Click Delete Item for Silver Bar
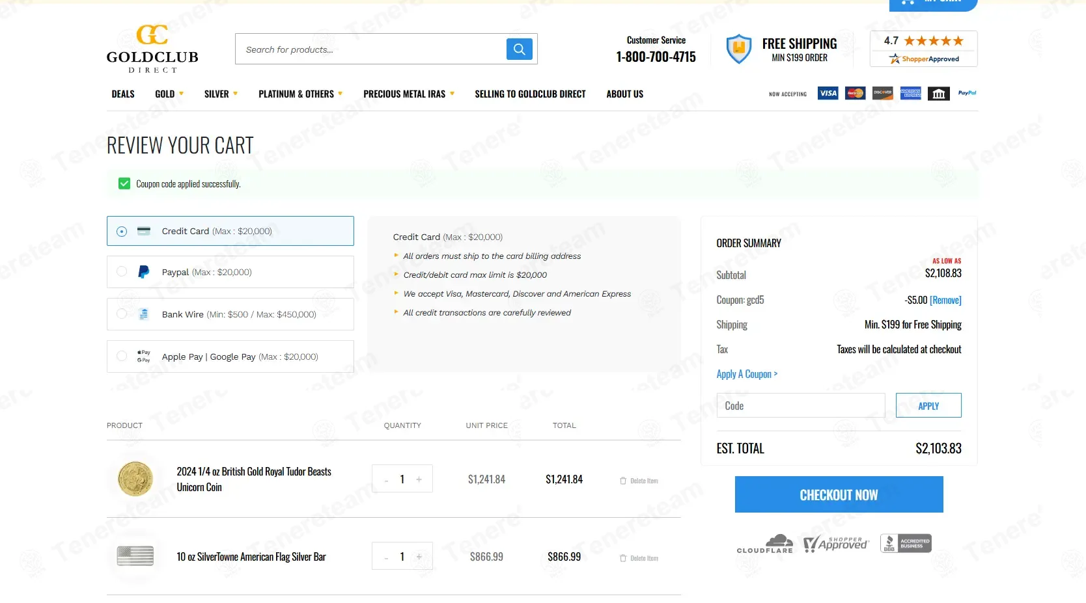The height and width of the screenshot is (603, 1086). coord(639,558)
